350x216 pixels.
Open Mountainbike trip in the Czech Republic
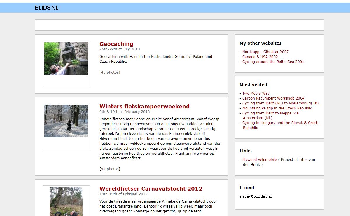(277, 108)
